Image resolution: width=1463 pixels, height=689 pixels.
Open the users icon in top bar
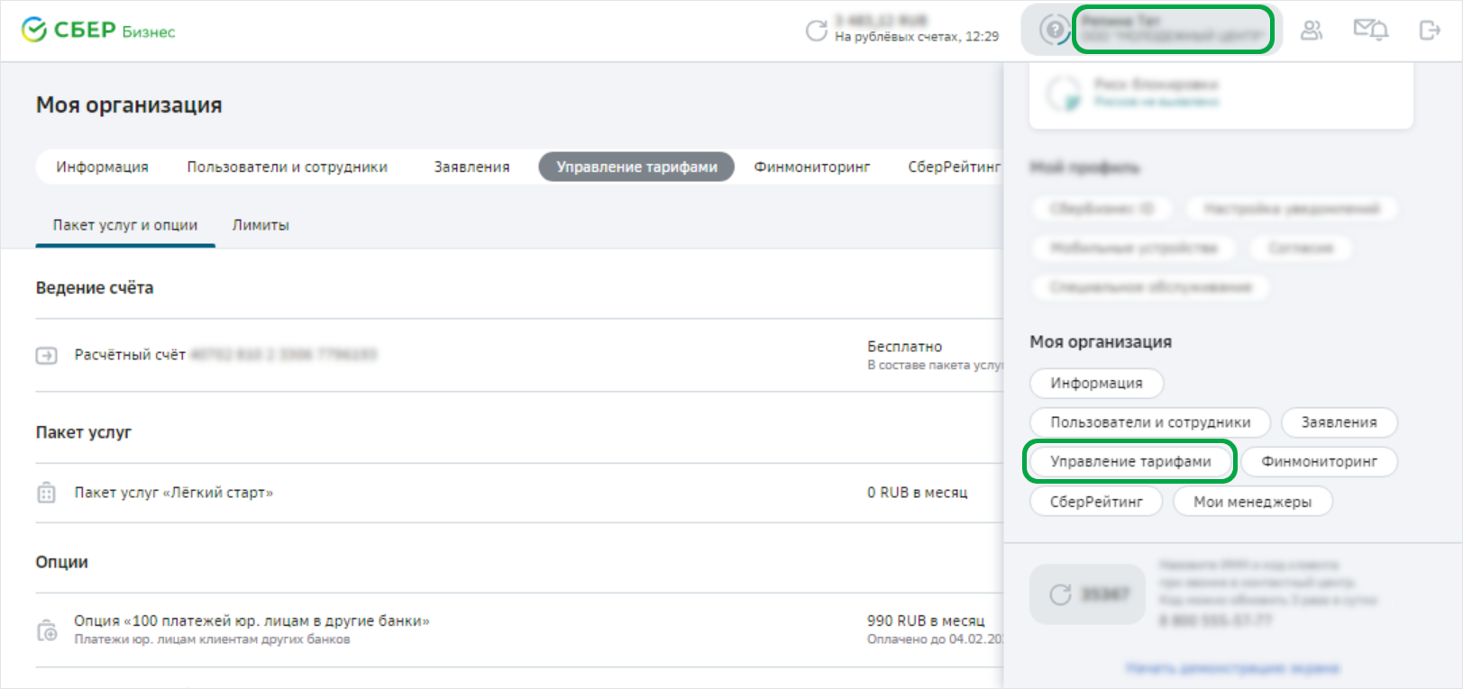point(1312,31)
